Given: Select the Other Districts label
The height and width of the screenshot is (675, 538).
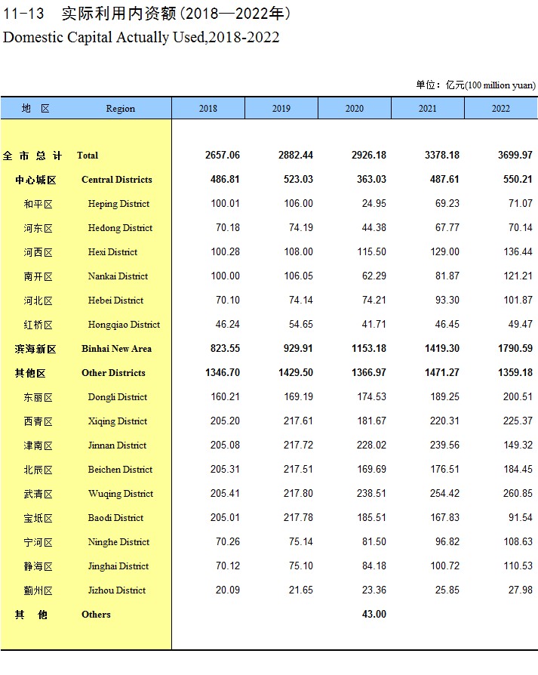Looking at the screenshot, I should 113,373.
